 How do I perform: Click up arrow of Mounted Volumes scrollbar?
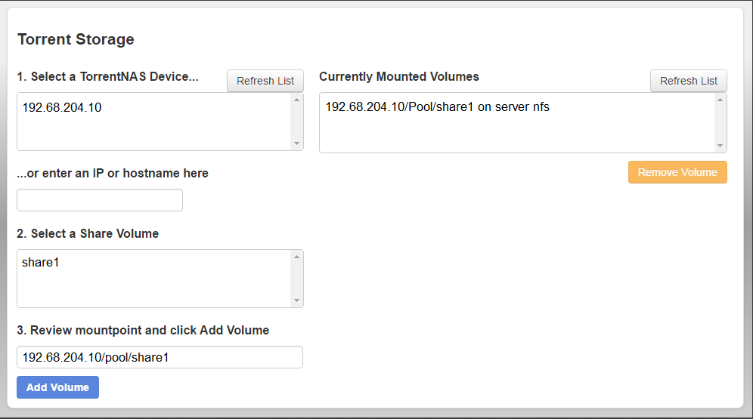coord(720,100)
